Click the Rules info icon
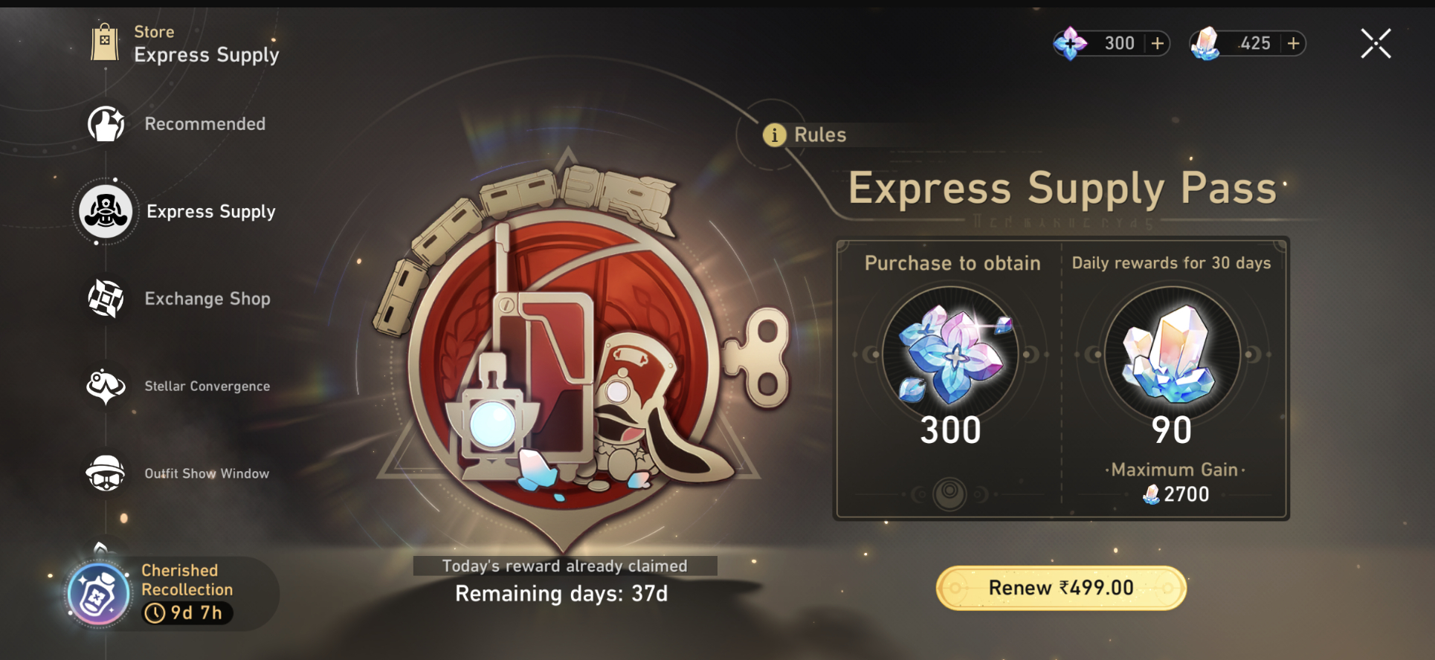This screenshot has width=1435, height=660. tap(775, 135)
